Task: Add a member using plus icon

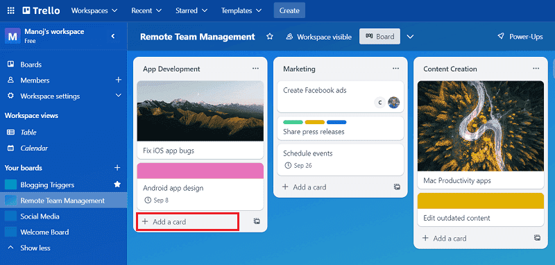Action: 119,80
